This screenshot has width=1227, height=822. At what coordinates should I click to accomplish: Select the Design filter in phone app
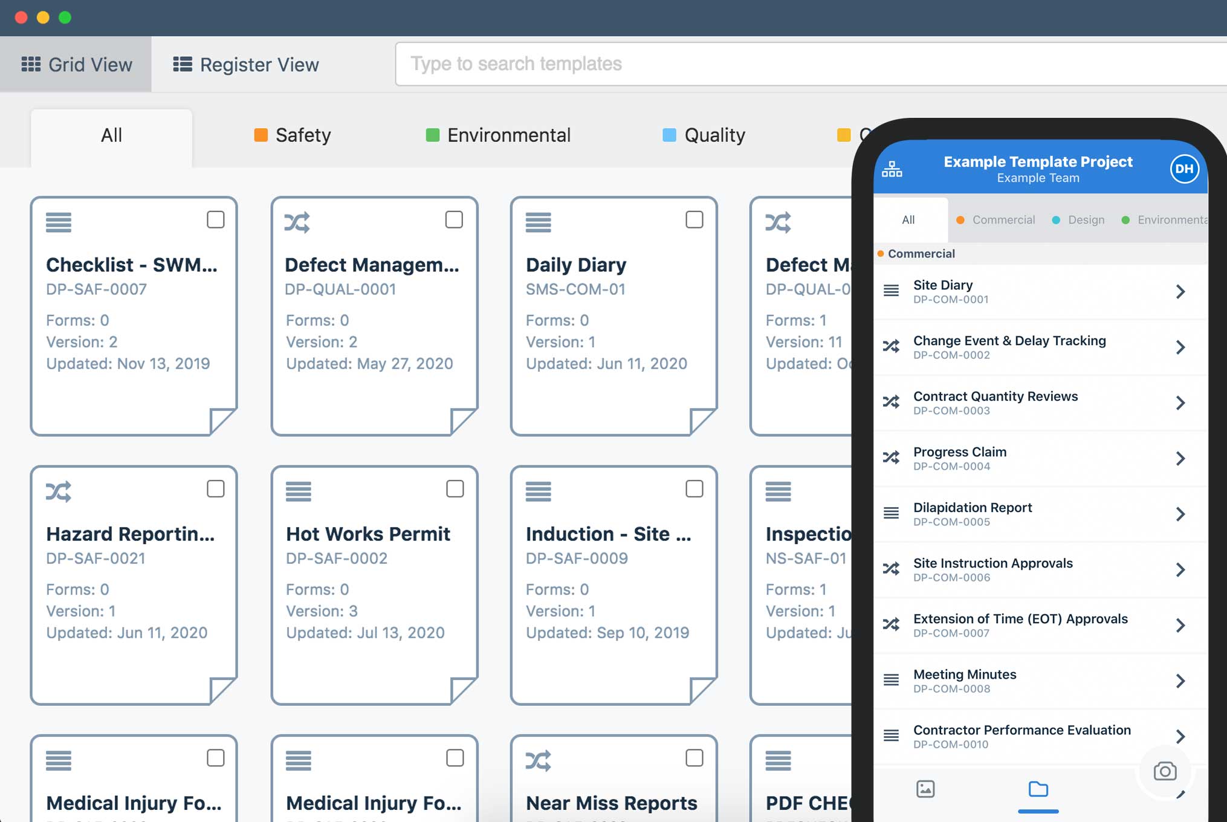(x=1078, y=220)
